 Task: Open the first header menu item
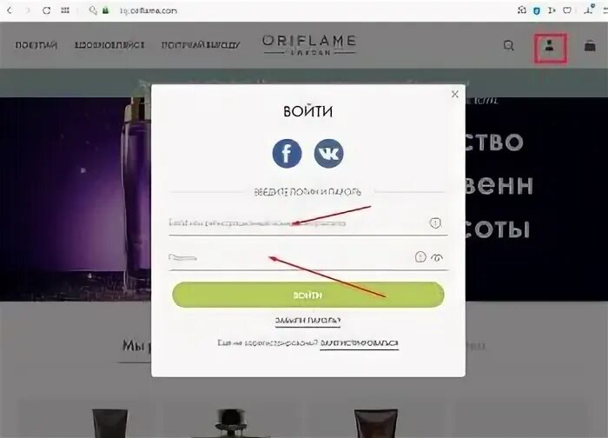tap(36, 45)
